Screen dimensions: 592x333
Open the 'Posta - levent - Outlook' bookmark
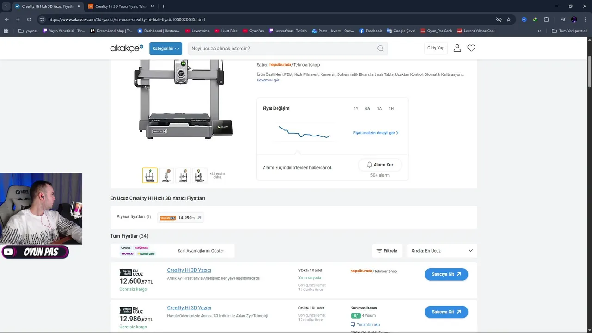click(333, 31)
